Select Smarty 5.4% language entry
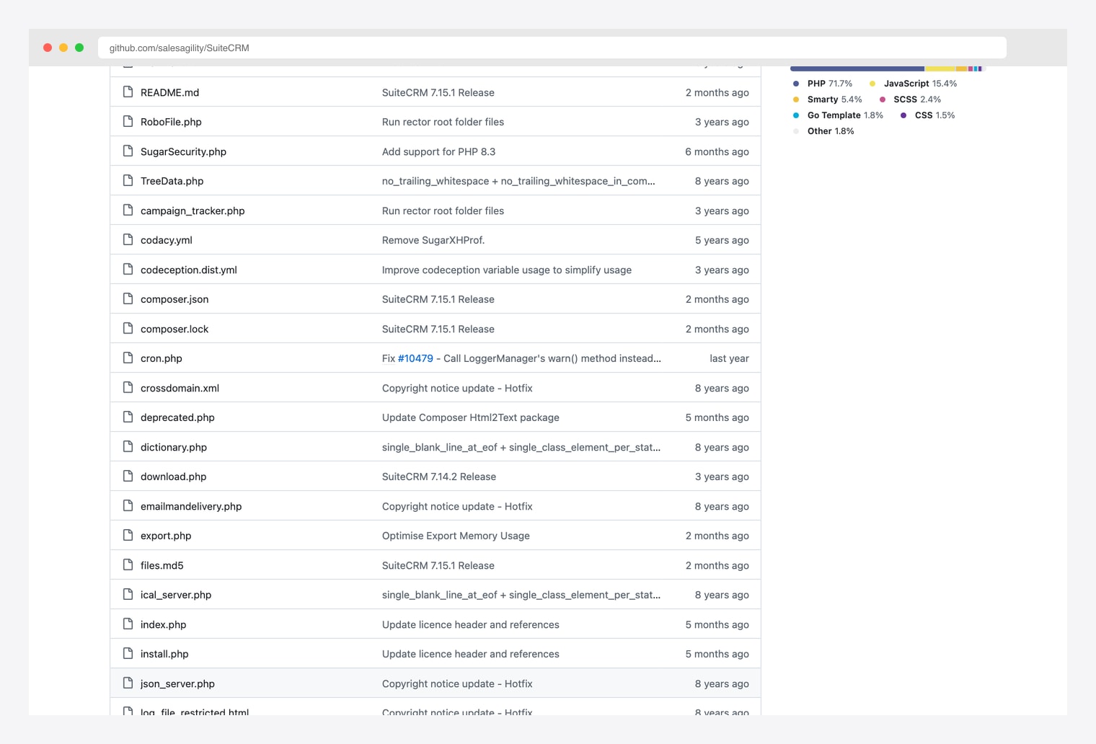This screenshot has height=744, width=1096. click(827, 99)
